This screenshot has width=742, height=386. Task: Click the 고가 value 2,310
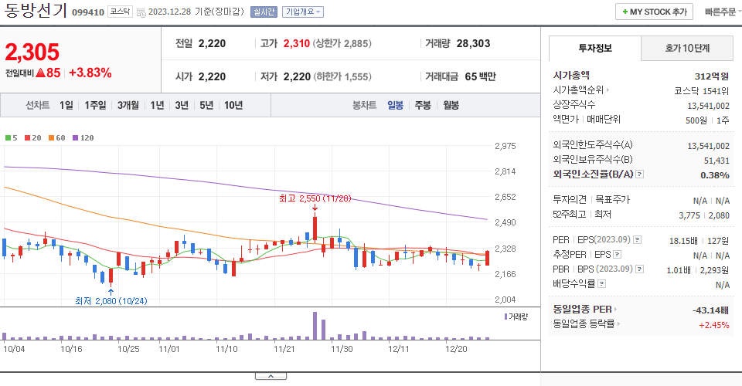point(297,43)
